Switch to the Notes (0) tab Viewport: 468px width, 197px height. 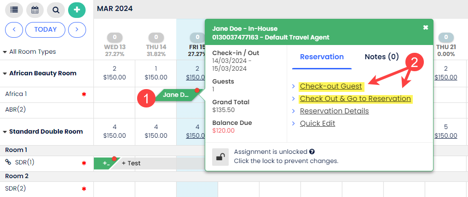pos(381,57)
